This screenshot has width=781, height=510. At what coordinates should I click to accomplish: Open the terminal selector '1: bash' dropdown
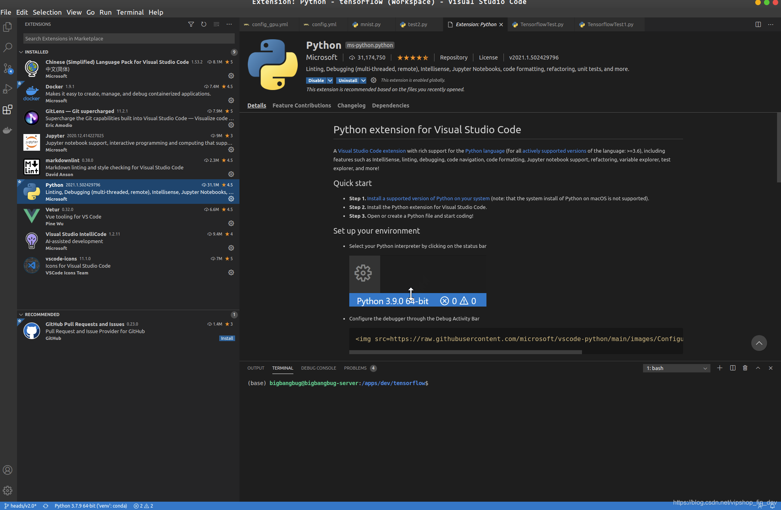(676, 368)
